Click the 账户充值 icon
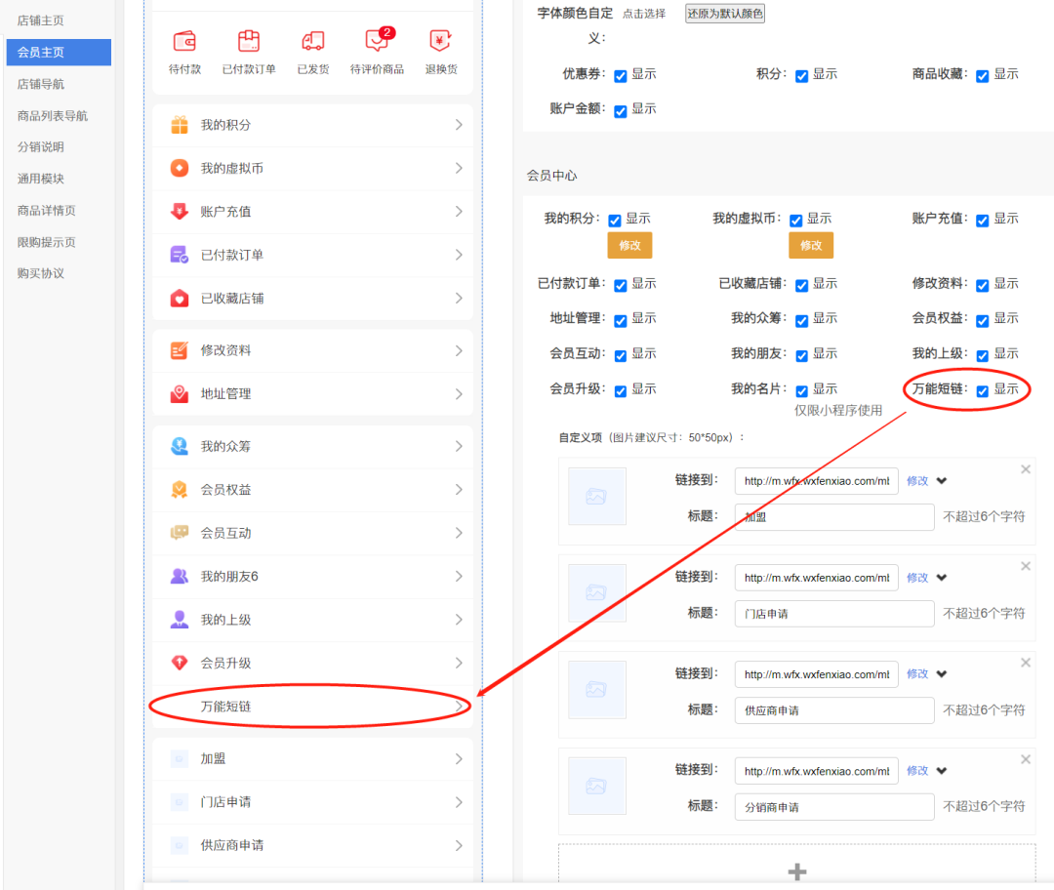This screenshot has width=1054, height=890. click(x=180, y=212)
